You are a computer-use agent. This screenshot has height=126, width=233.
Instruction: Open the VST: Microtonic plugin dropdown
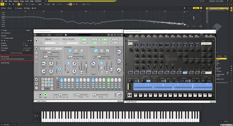(x=16, y=33)
